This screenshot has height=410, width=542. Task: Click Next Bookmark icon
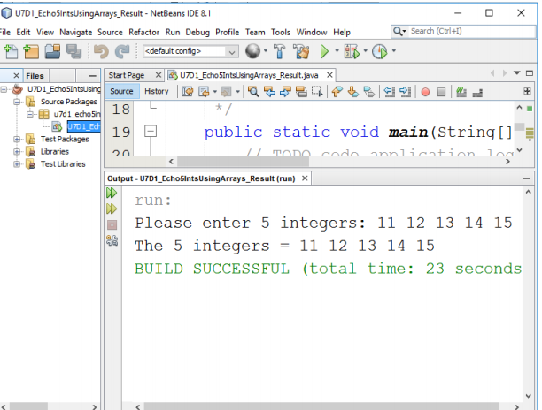coord(353,92)
